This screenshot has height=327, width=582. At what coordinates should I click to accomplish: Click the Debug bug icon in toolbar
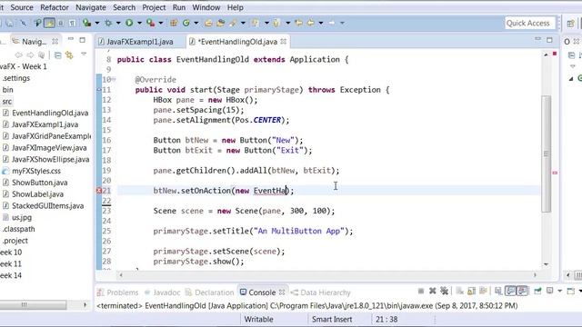pos(108,23)
